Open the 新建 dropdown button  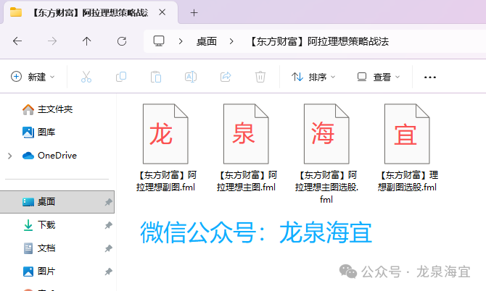tap(33, 77)
